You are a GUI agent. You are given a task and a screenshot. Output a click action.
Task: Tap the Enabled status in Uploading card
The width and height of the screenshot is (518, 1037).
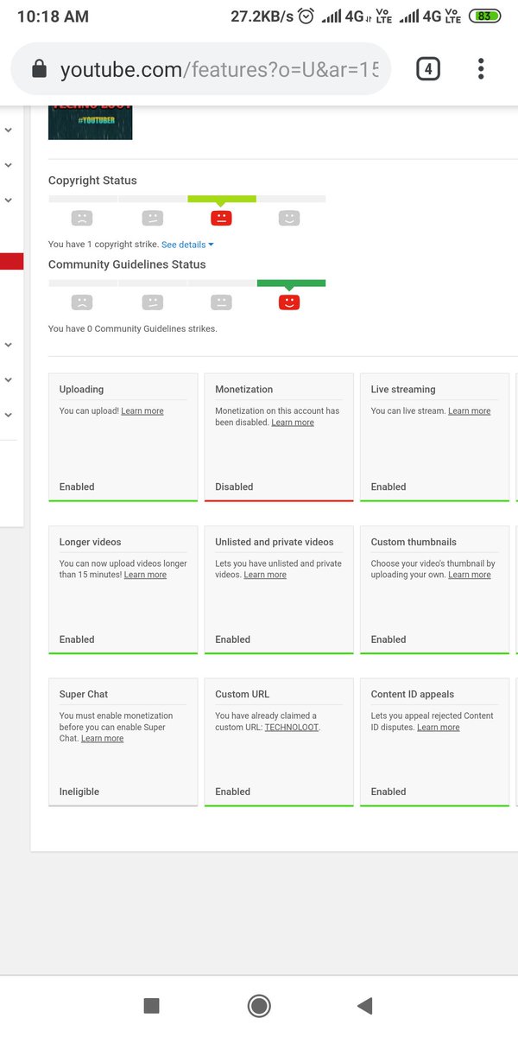point(77,487)
